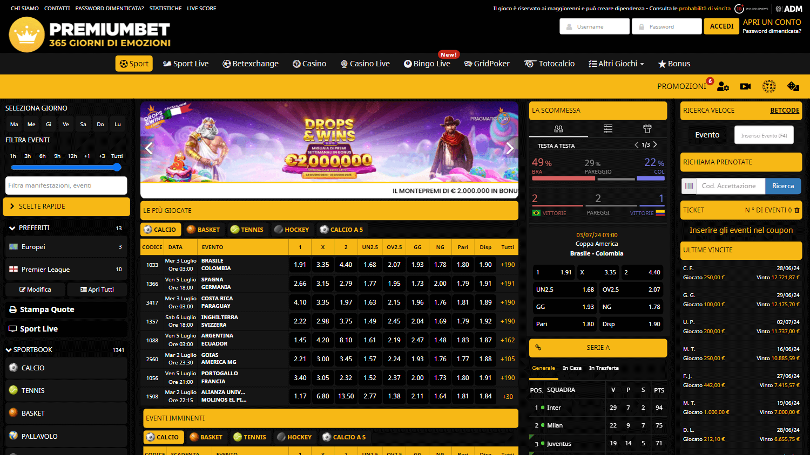Viewport: 810px width, 455px height.
Task: Open Casino Live in main navigation
Action: pos(365,64)
